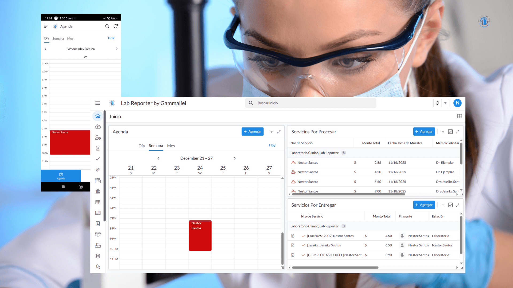Screen dimensions: 513x288
Task: Click the Hoy link in Agenda
Action: pyautogui.click(x=272, y=145)
